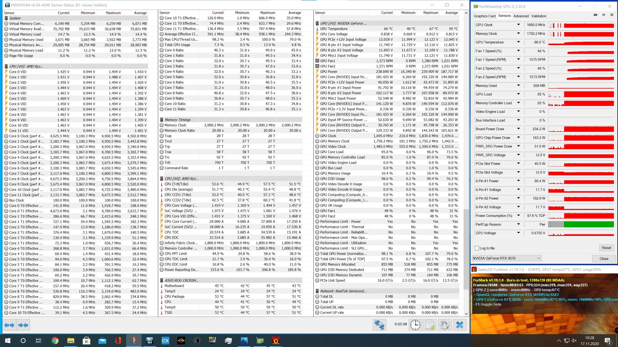Open Memory Used sensor dropdown
This screenshot has height=347, width=618.
pyautogui.click(x=518, y=85)
